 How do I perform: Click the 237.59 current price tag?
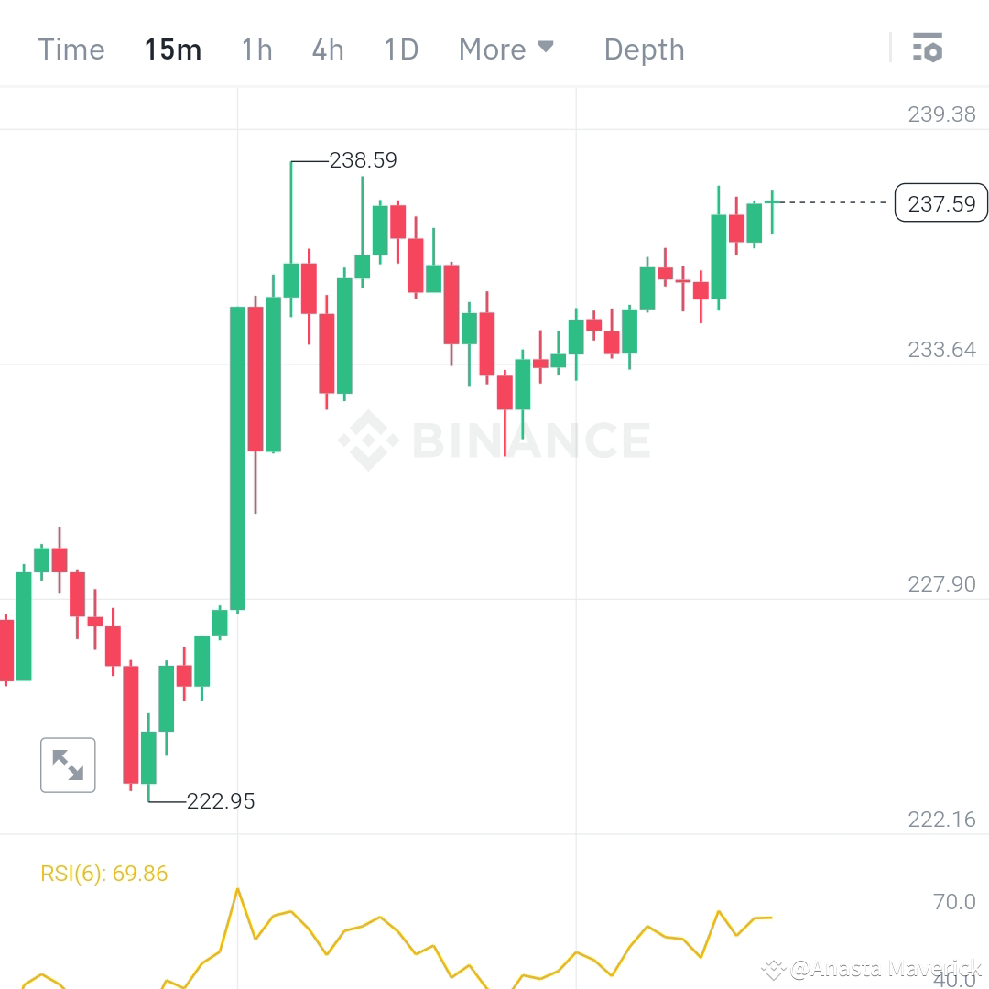click(x=941, y=203)
